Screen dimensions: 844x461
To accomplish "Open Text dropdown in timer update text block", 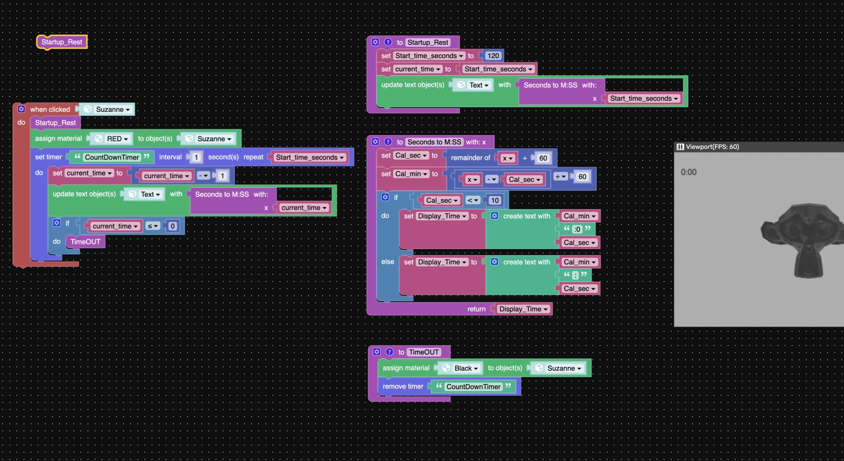I will 150,194.
